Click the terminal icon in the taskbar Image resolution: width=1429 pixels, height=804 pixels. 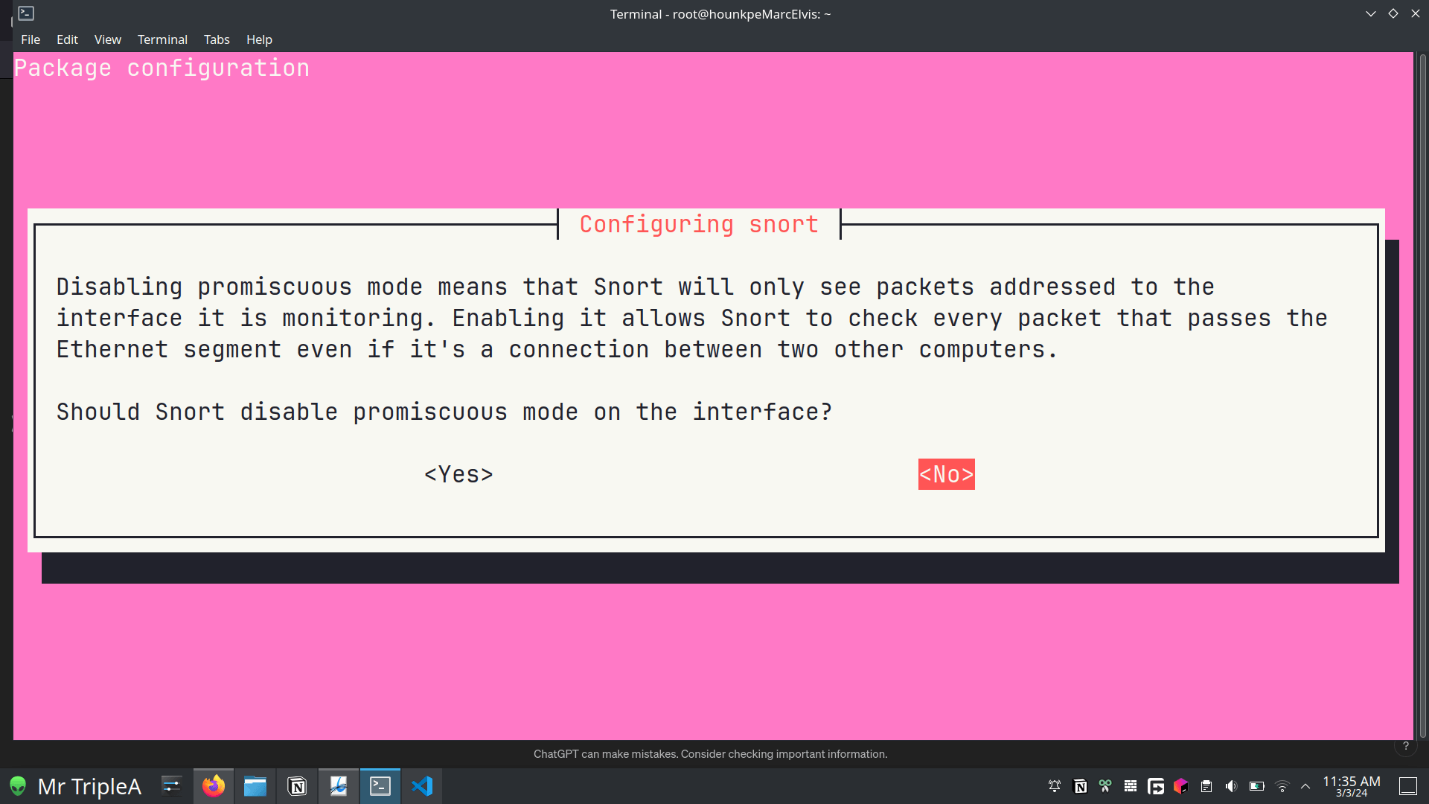pos(380,786)
